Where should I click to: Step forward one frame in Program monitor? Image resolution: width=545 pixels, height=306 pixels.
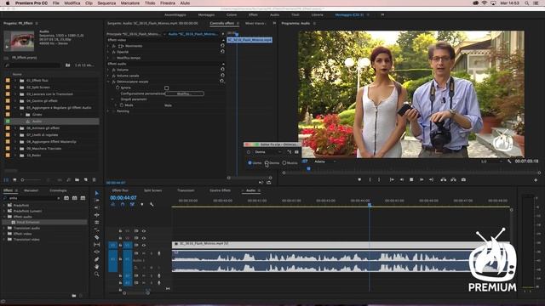click(422, 179)
